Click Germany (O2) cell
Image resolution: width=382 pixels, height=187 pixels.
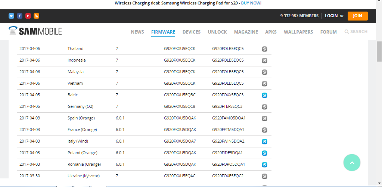80,106
